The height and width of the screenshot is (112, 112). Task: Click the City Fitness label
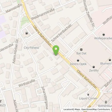tap(31, 48)
